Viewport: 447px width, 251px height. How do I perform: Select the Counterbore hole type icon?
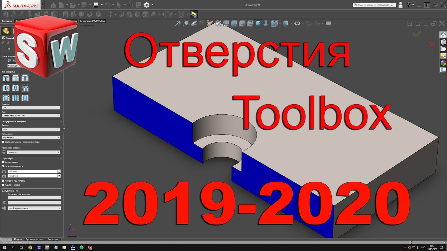click(x=6, y=78)
